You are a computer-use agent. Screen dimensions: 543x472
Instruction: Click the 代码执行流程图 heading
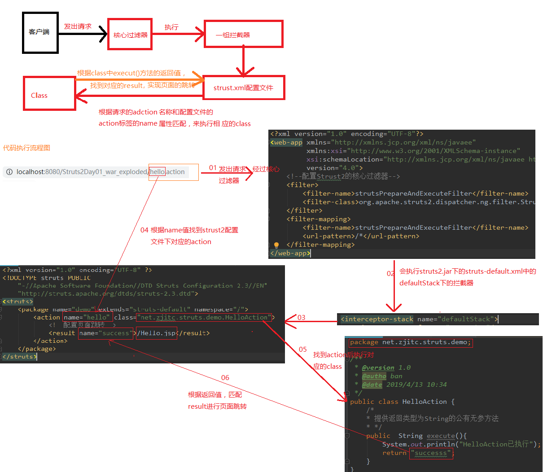click(x=26, y=148)
